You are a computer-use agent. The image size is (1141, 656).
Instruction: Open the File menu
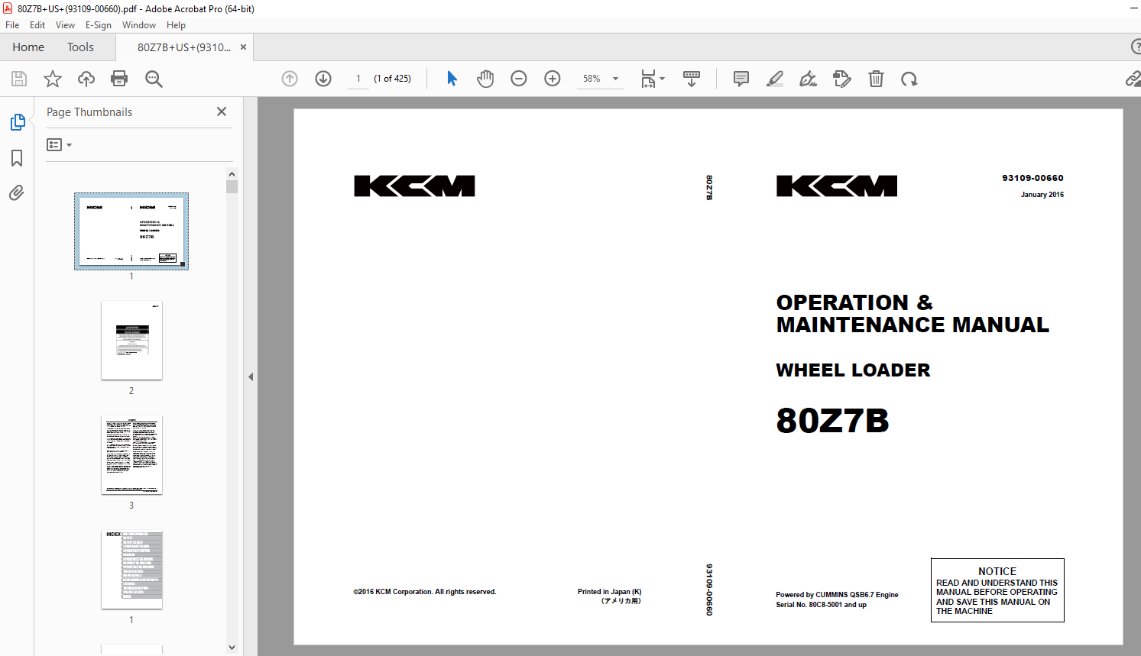pos(12,25)
